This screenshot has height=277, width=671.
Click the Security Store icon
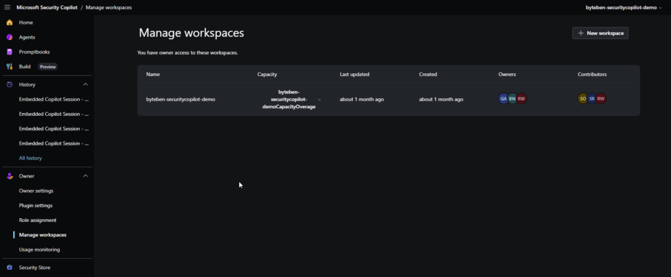[x=9, y=267]
